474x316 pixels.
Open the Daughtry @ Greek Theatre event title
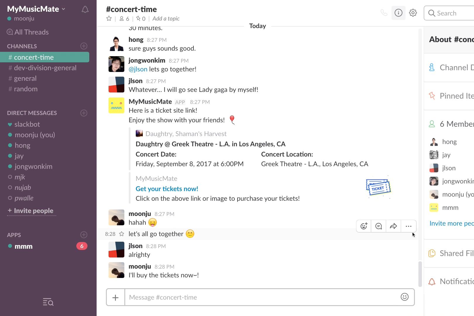tap(210, 144)
